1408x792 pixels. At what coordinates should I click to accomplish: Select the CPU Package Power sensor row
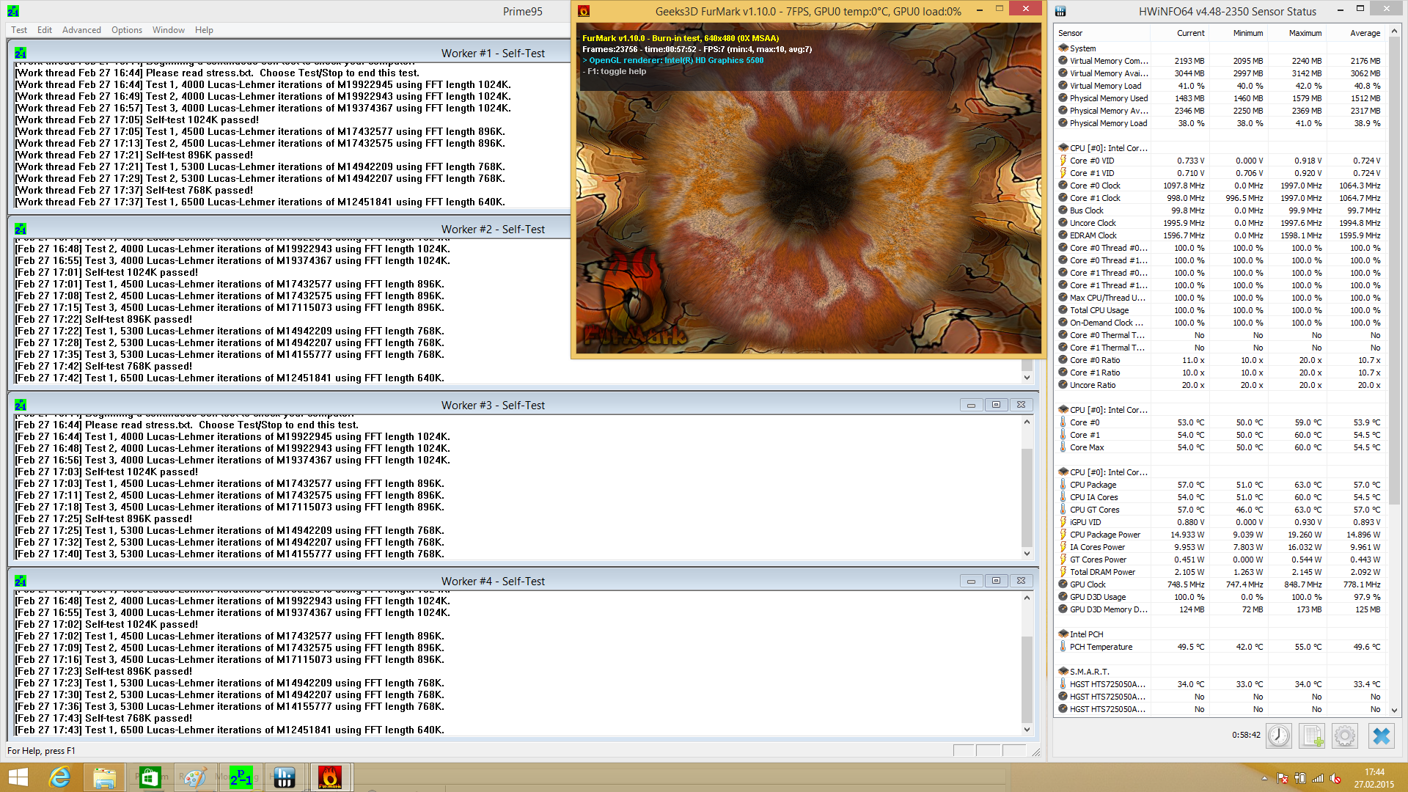tap(1104, 535)
